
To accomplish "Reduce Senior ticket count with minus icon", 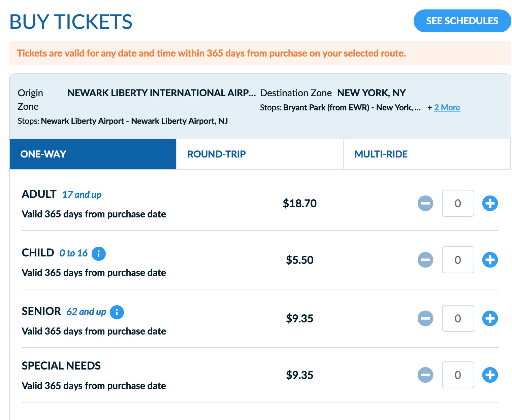I will [x=425, y=318].
